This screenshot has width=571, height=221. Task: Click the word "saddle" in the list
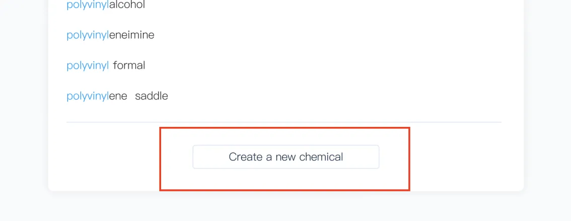pyautogui.click(x=151, y=96)
